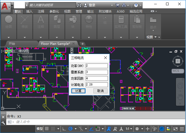Toggle 2D object snap square icon
The width and height of the screenshot is (186, 133).
(98, 129)
